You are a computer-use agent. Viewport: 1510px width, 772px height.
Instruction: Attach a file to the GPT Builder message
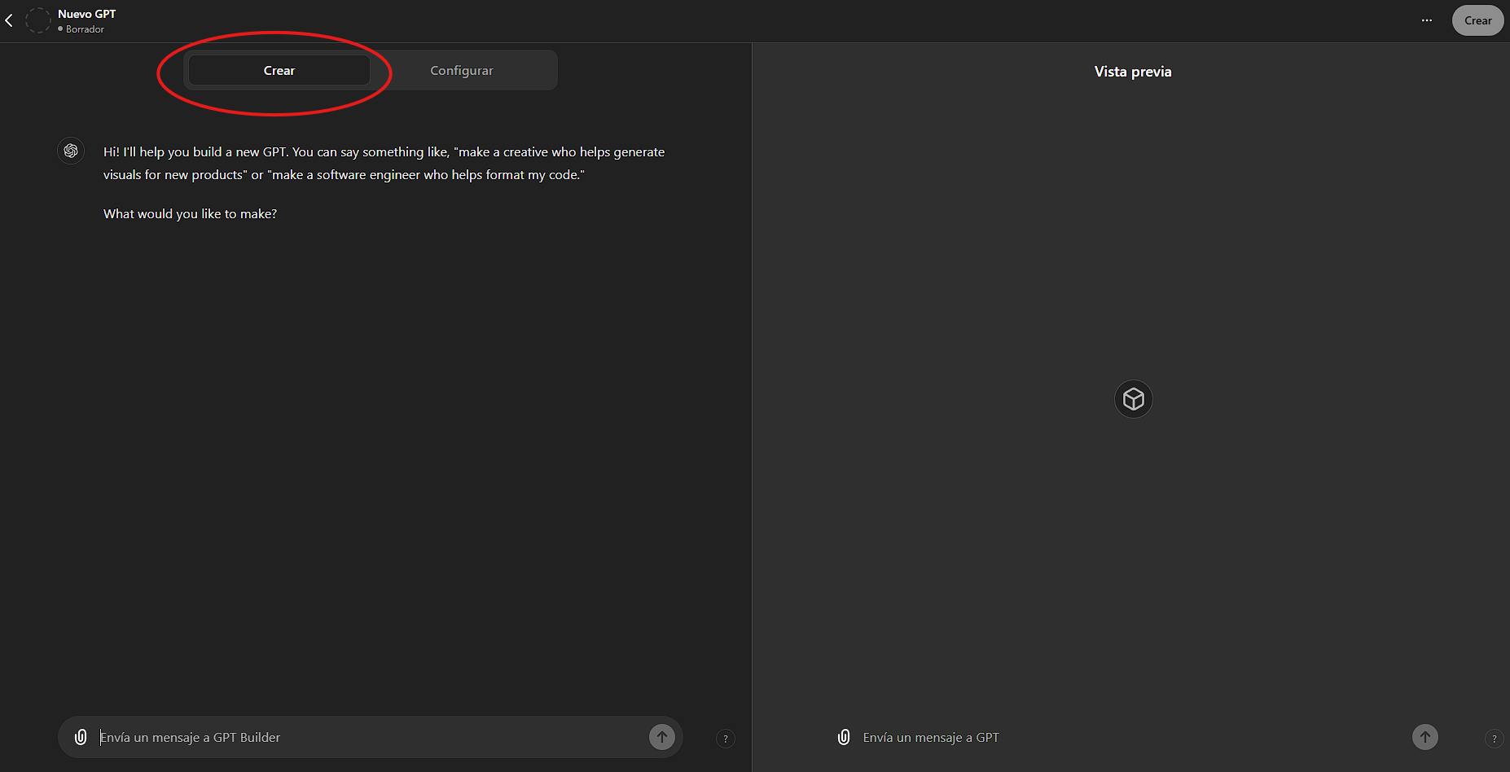(x=81, y=737)
